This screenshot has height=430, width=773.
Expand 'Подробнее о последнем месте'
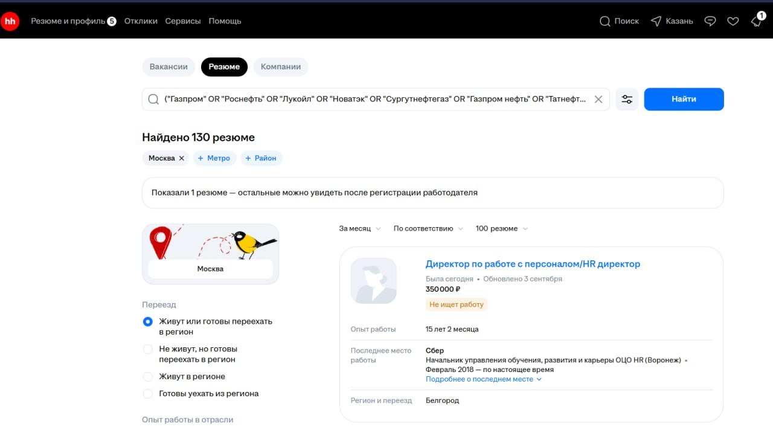click(484, 379)
